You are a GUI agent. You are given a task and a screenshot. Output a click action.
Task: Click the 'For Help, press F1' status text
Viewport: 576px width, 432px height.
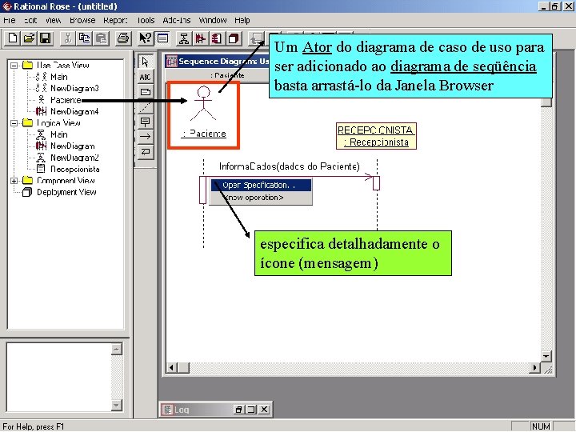point(33,427)
